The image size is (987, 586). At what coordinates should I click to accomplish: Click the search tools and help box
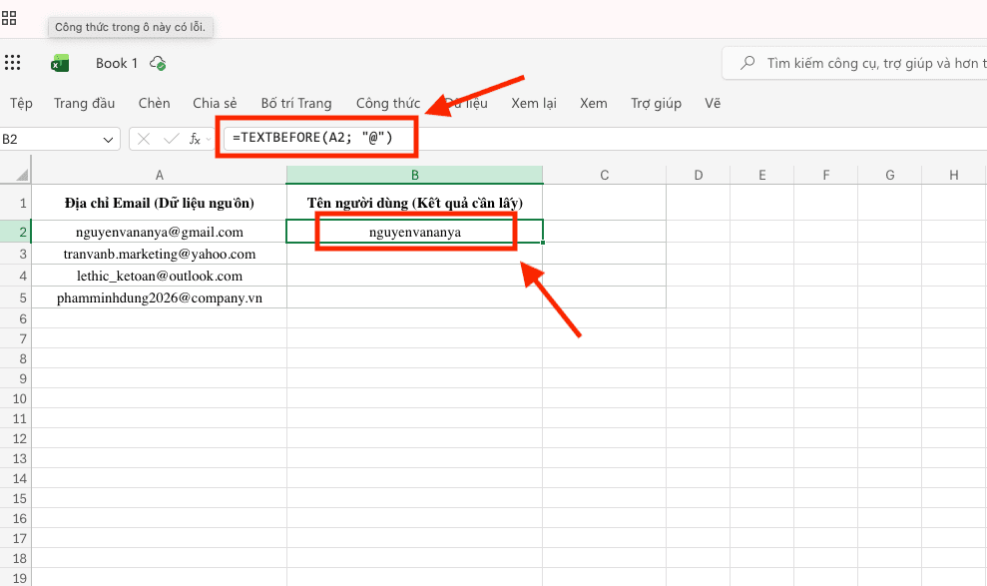tap(855, 63)
